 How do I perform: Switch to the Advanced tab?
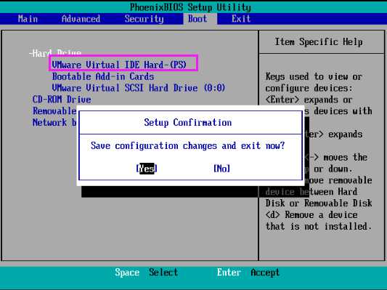click(x=81, y=19)
